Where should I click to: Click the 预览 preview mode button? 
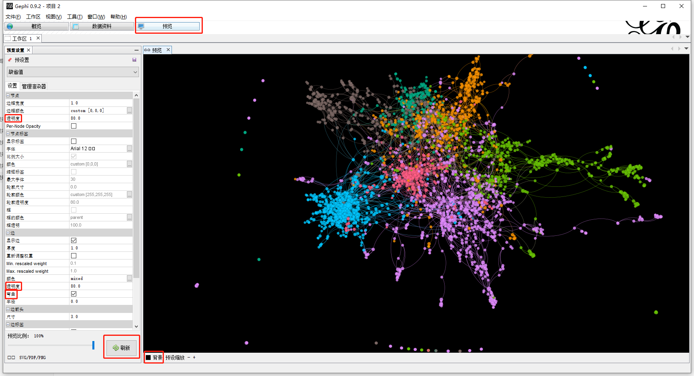click(167, 26)
